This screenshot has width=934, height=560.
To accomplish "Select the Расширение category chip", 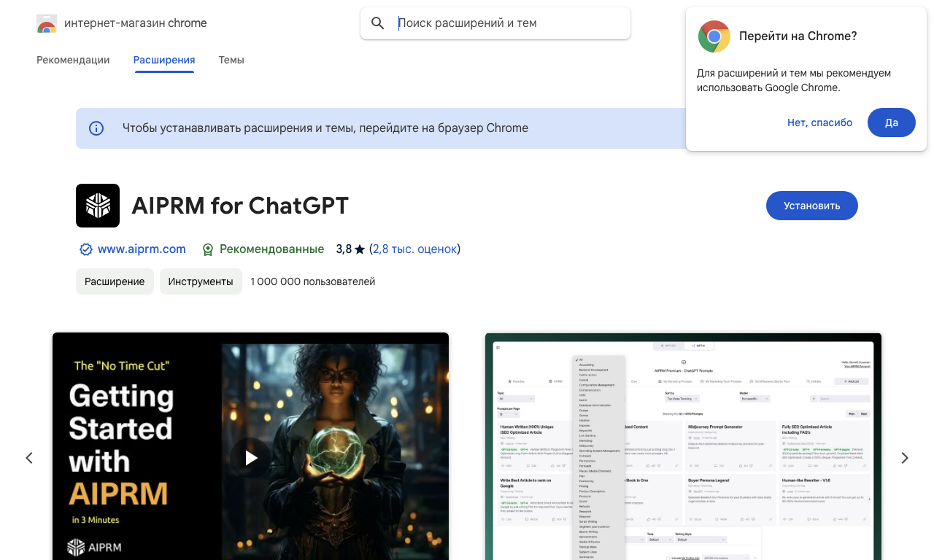I will [115, 281].
